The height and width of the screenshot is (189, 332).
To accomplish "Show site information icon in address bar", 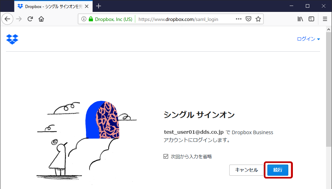I will click(84, 19).
